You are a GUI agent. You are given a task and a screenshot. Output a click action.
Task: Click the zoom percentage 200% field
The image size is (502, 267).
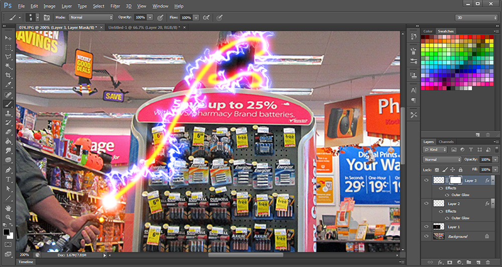[x=24, y=255]
